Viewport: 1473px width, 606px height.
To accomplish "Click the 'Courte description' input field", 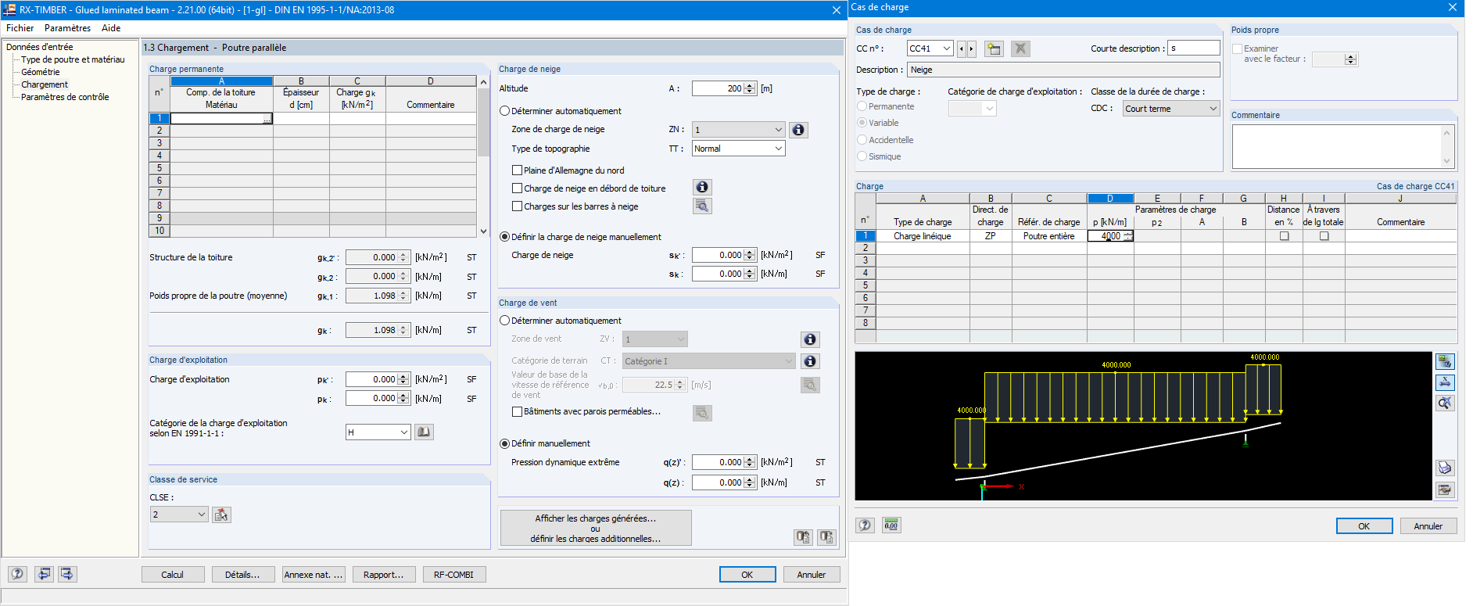I will 1194,48.
